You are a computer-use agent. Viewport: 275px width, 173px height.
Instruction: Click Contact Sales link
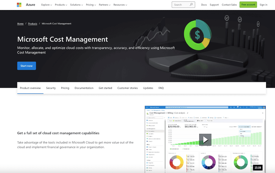[x=229, y=5]
